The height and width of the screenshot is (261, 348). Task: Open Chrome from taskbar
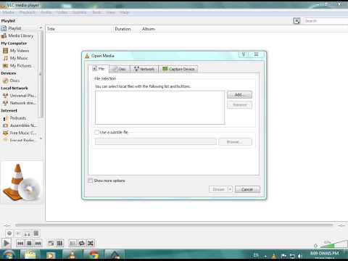pyautogui.click(x=94, y=255)
